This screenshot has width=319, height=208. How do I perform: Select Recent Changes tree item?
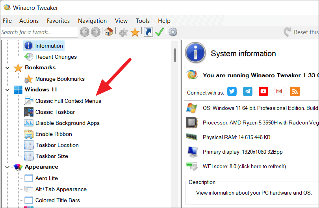click(56, 57)
